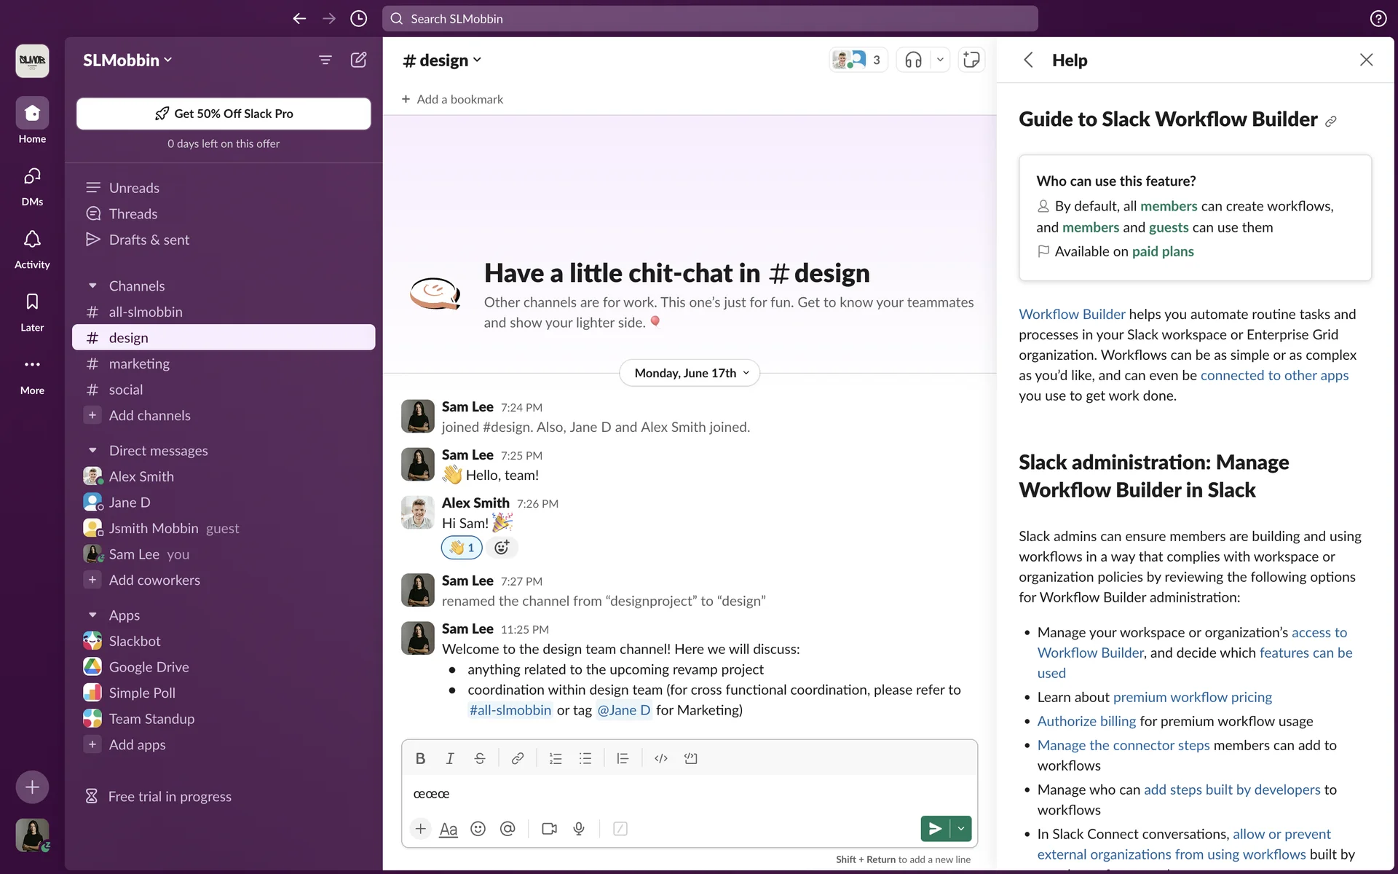Add a reaction to Alex's message
This screenshot has width=1398, height=874.
coord(502,548)
